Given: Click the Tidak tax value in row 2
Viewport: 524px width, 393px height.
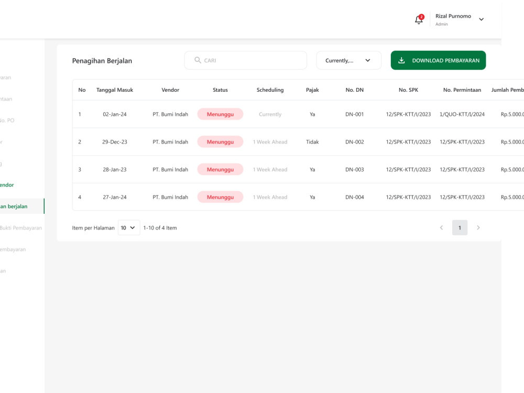Looking at the screenshot, I should click(x=312, y=142).
